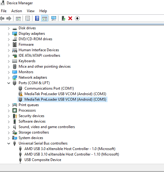
Task: Collapse Universal Serial Bus controllers category
Action: (9, 143)
